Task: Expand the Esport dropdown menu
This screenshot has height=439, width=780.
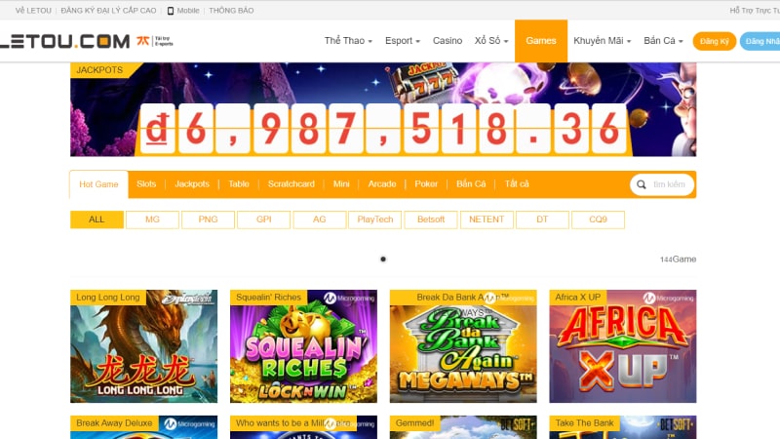Action: 403,41
